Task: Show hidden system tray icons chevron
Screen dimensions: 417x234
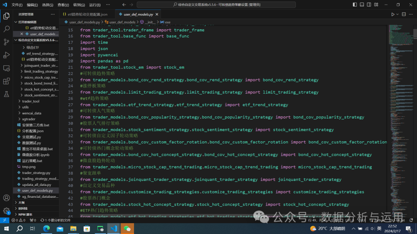Action: (353, 229)
